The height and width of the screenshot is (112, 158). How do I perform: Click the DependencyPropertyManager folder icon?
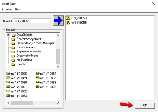pyautogui.click(x=13, y=44)
